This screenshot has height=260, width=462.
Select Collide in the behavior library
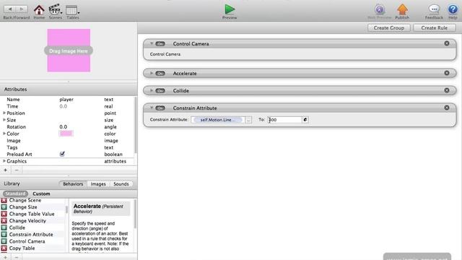(17, 227)
